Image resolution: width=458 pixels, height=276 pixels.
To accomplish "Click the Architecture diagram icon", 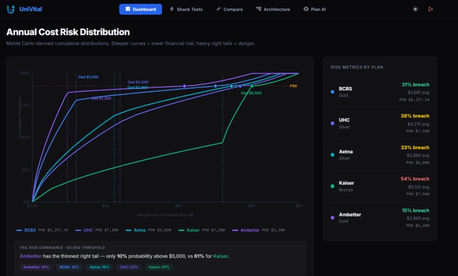I will 259,9.
